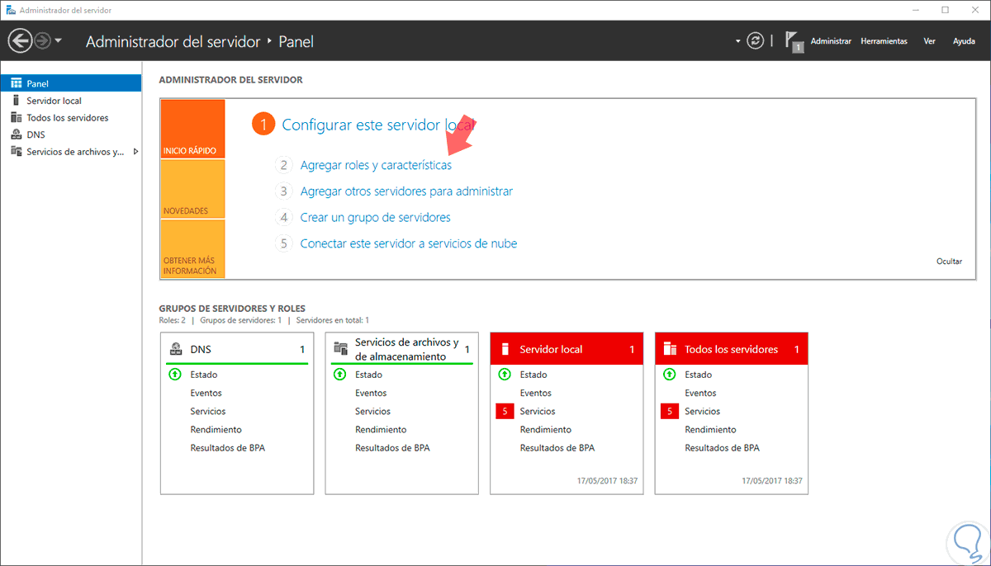Open the Ver menu
This screenshot has height=566, width=991.
(929, 41)
